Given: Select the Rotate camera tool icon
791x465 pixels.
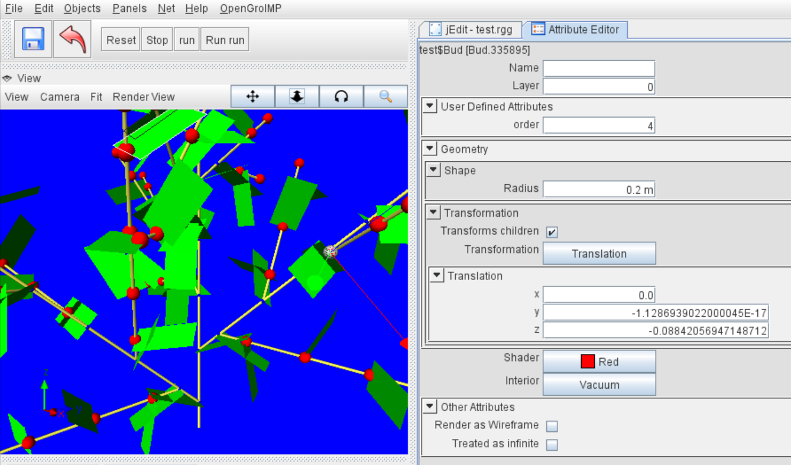Looking at the screenshot, I should [341, 96].
